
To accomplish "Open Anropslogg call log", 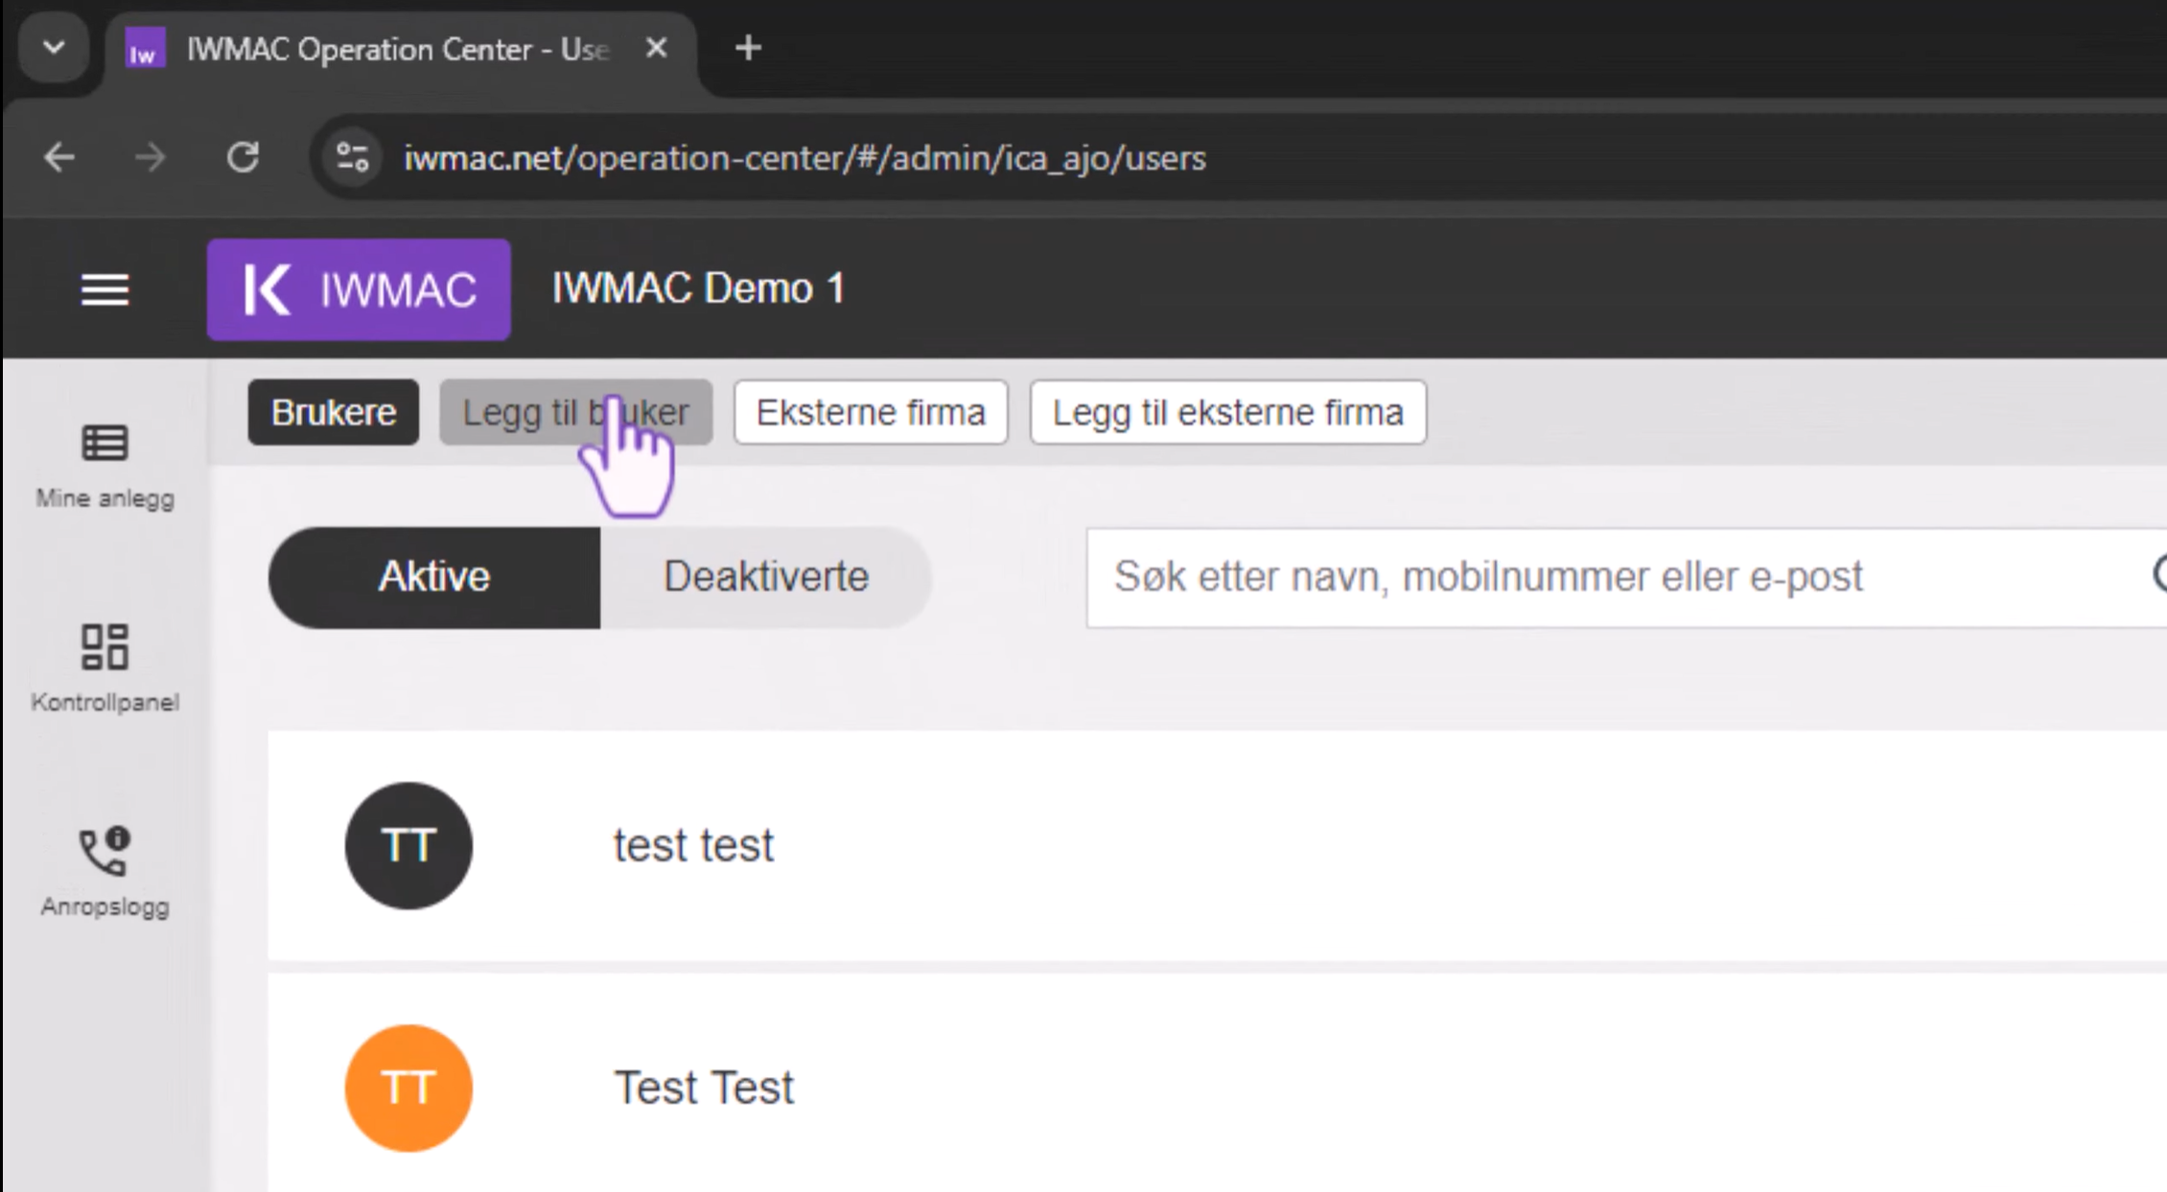I will click(105, 873).
